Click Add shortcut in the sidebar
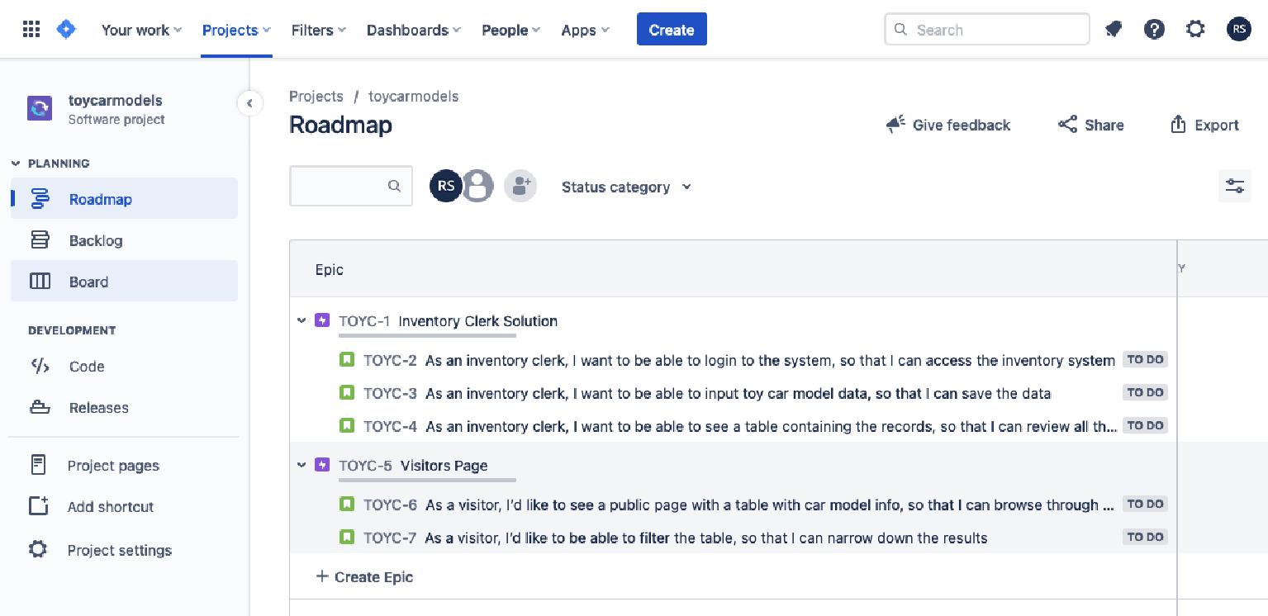This screenshot has height=616, width=1268. tap(124, 506)
